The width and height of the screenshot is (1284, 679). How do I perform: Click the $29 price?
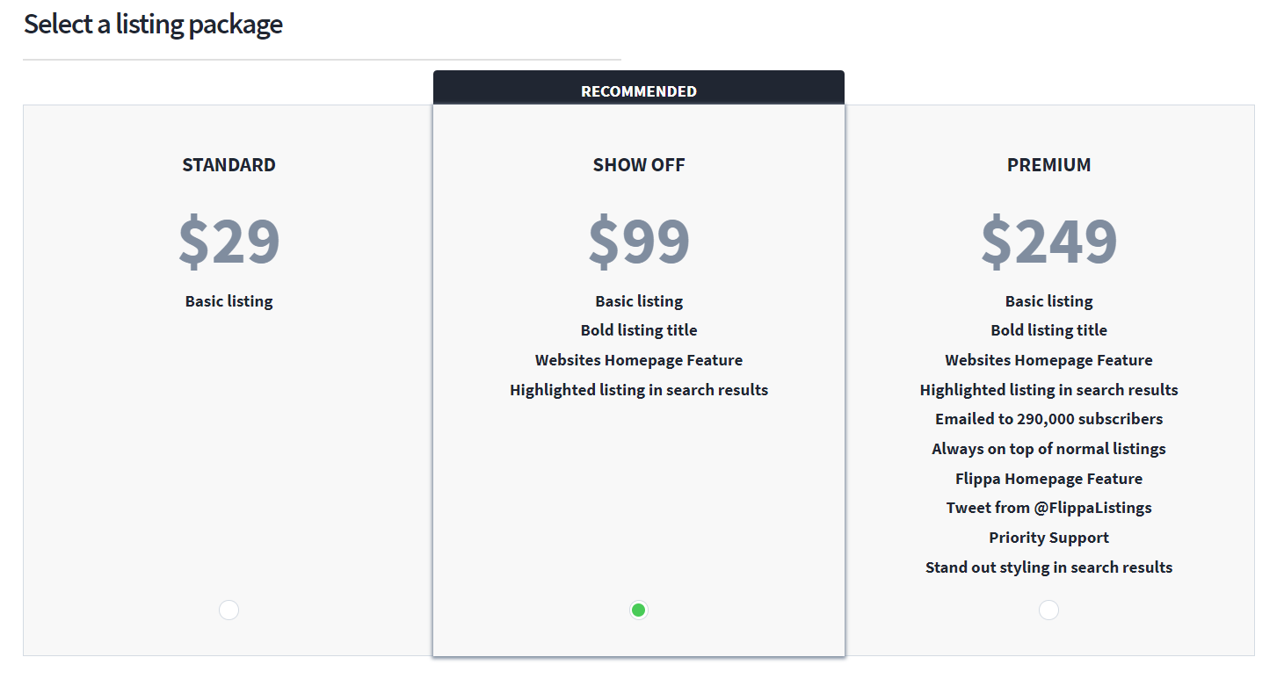pos(229,241)
